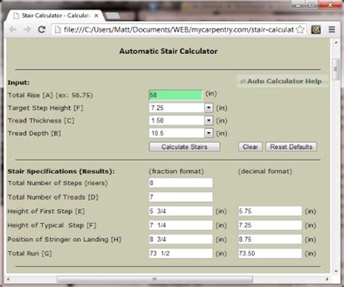Click the Clear button
Image resolution: width=344 pixels, height=287 pixels.
coord(250,147)
